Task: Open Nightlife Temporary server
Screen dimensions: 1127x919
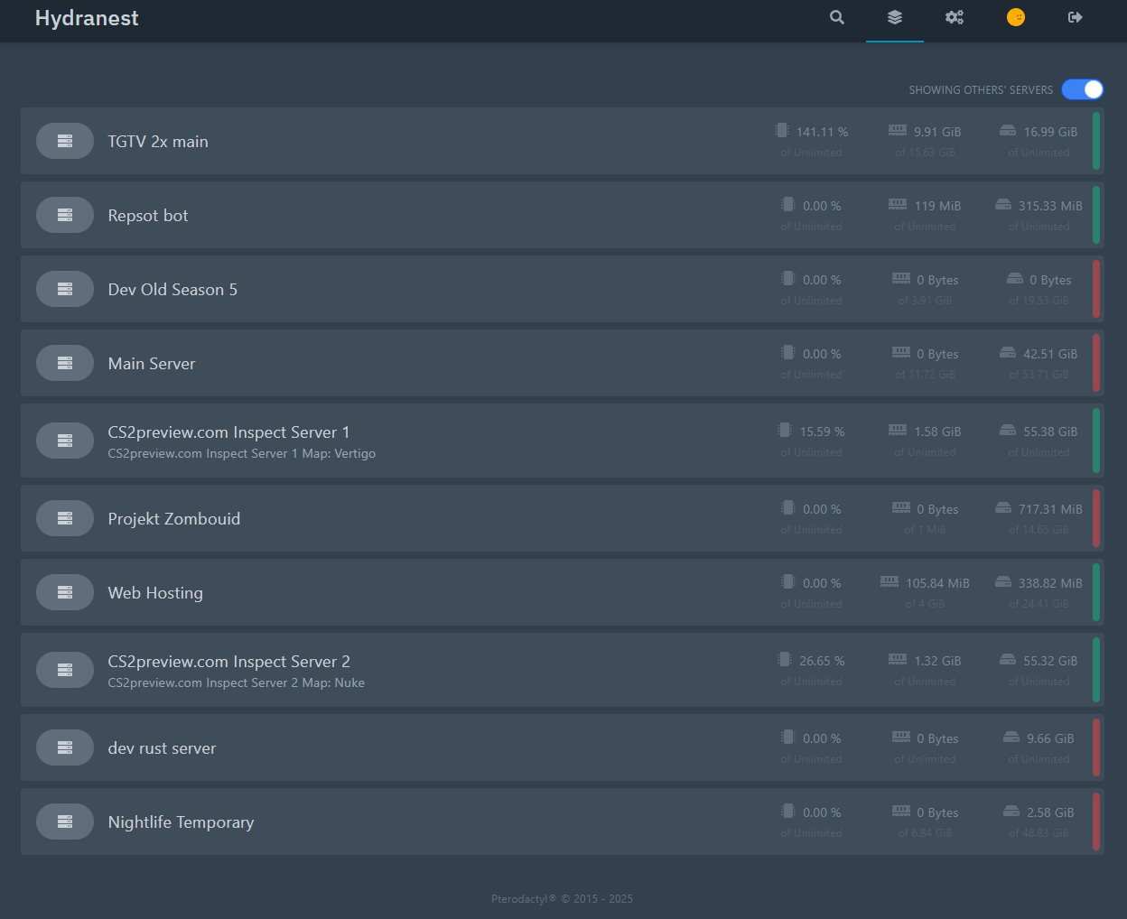Action: coord(562,822)
